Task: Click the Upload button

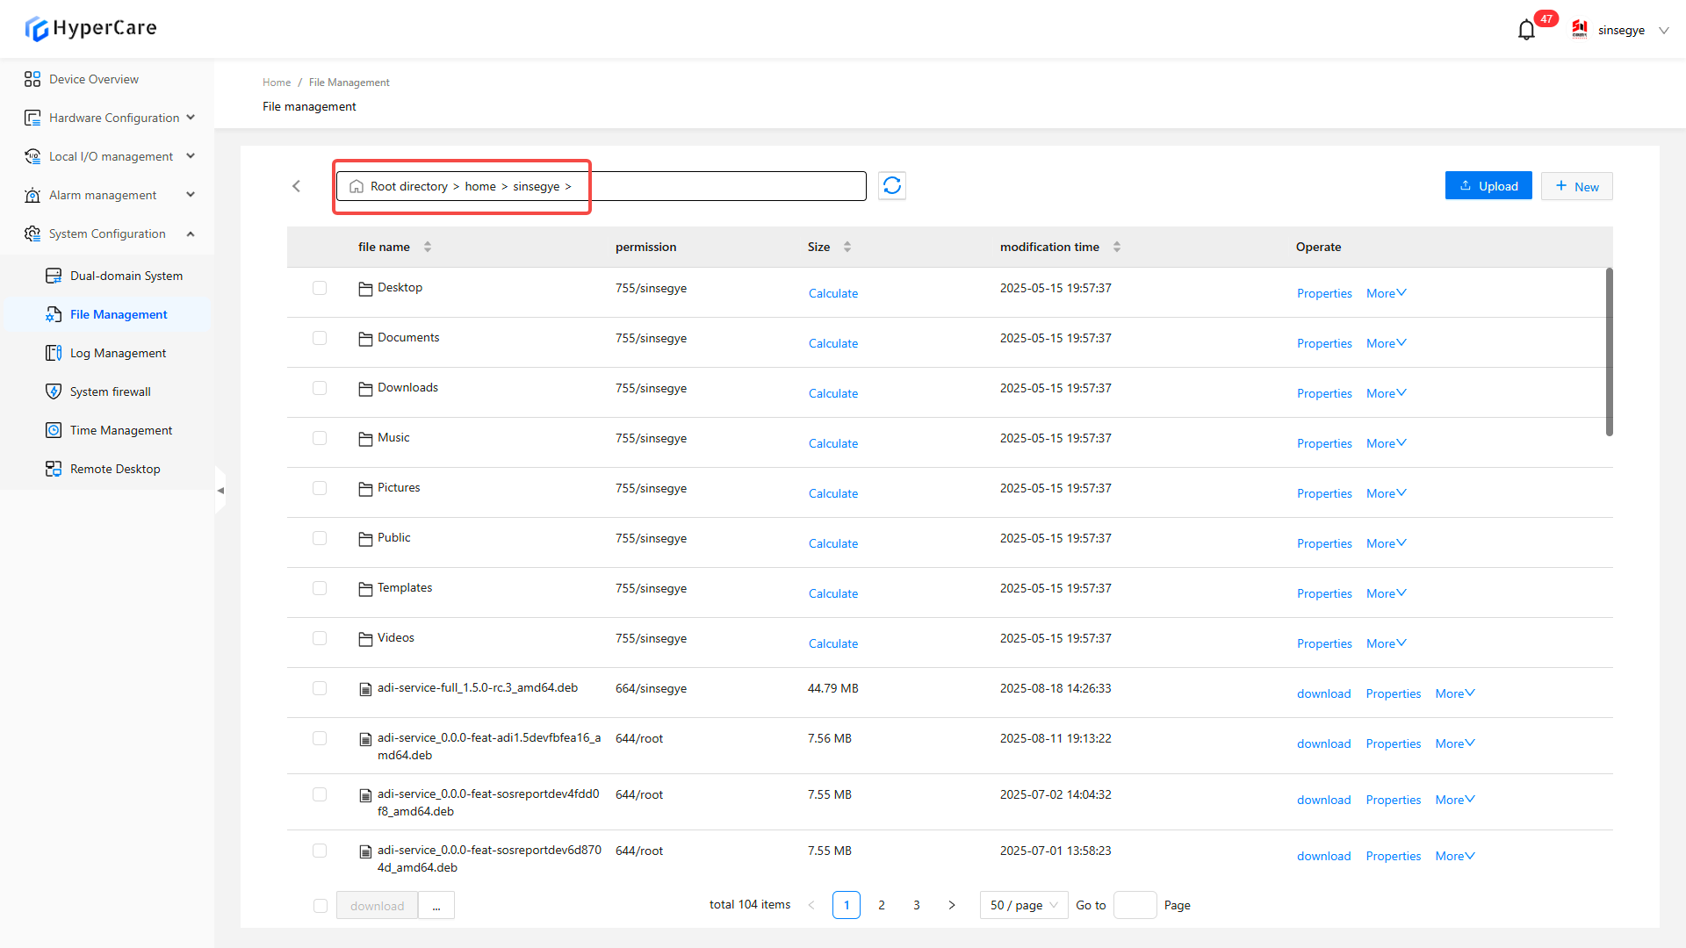Action: point(1488,186)
